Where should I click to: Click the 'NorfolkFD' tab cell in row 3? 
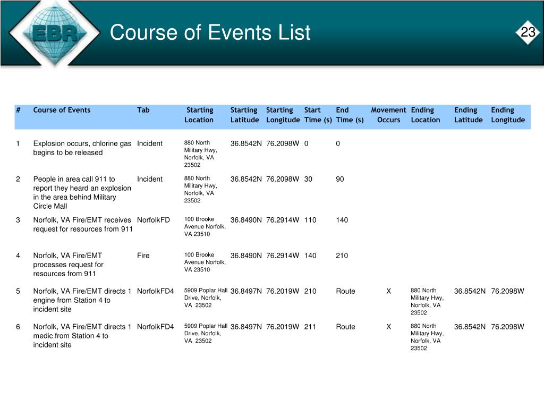click(x=154, y=220)
